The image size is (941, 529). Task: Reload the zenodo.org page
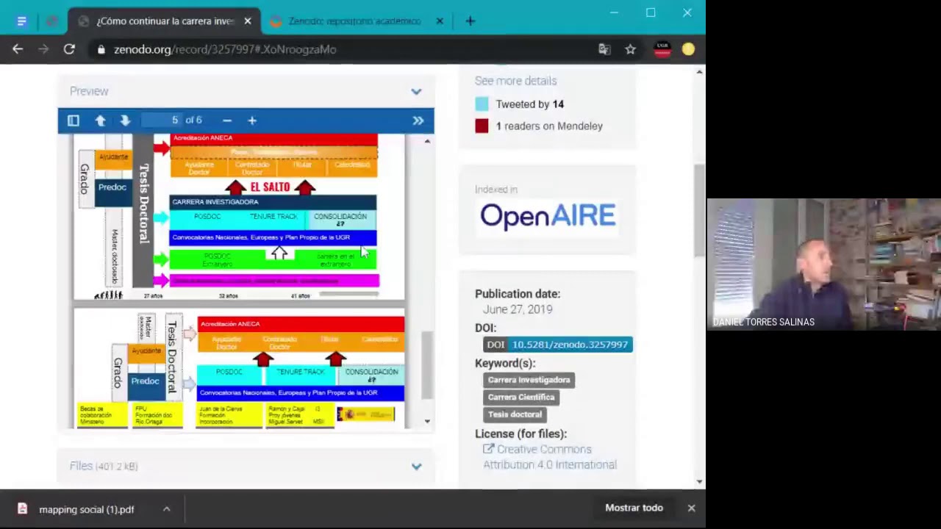pyautogui.click(x=69, y=49)
